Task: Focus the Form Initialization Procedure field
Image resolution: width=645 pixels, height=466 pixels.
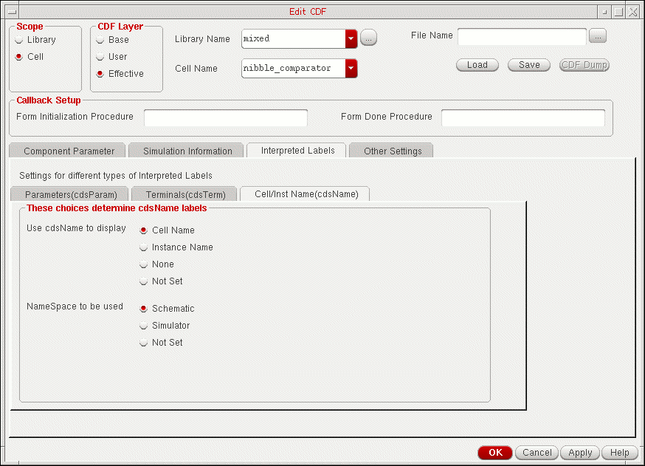Action: point(225,117)
